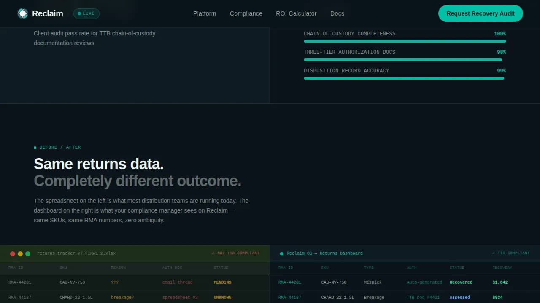Click the Auto-generated auth cell

tap(424, 282)
